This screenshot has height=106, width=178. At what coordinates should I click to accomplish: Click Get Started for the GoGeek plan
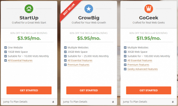tap(149, 90)
